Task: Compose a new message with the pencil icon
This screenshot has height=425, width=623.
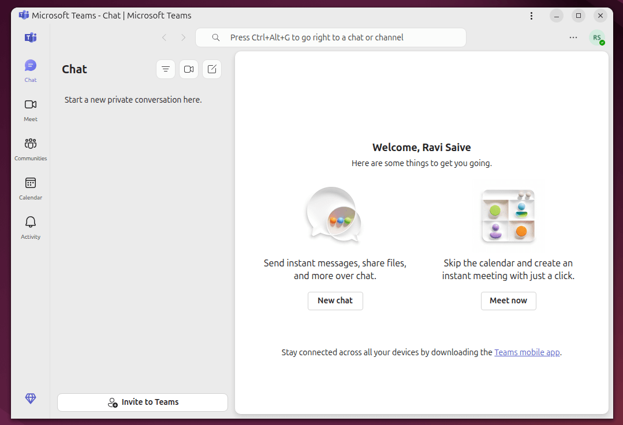Action: point(212,69)
